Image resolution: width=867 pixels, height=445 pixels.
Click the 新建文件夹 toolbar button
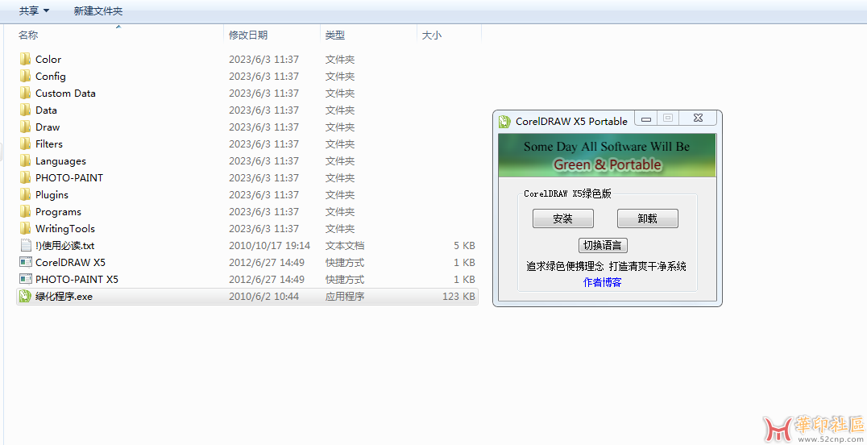tap(97, 11)
